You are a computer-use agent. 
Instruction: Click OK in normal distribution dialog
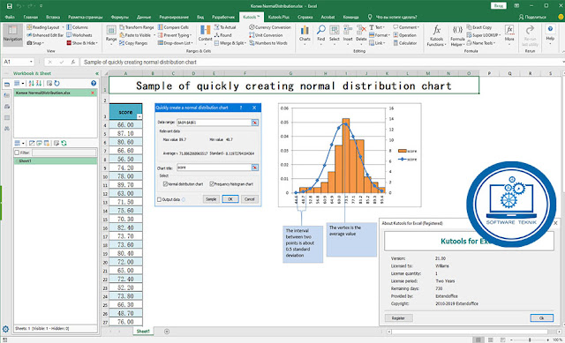coord(230,199)
